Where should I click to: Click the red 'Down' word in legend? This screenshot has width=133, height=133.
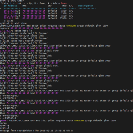click(x=64, y=3)
